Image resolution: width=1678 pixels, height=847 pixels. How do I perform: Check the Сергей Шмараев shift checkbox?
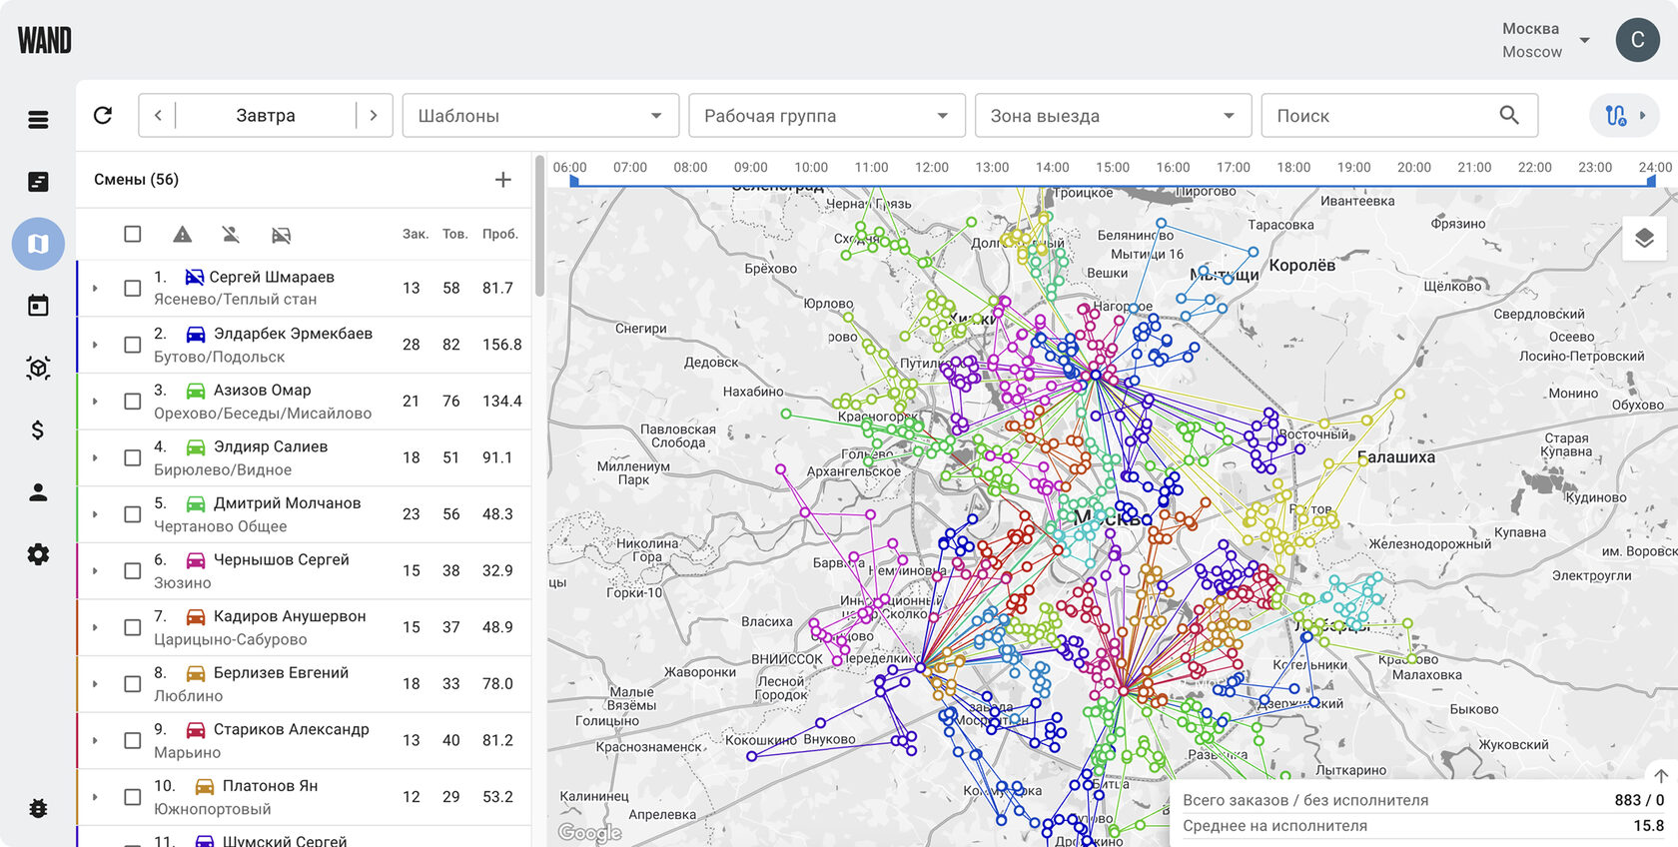132,288
